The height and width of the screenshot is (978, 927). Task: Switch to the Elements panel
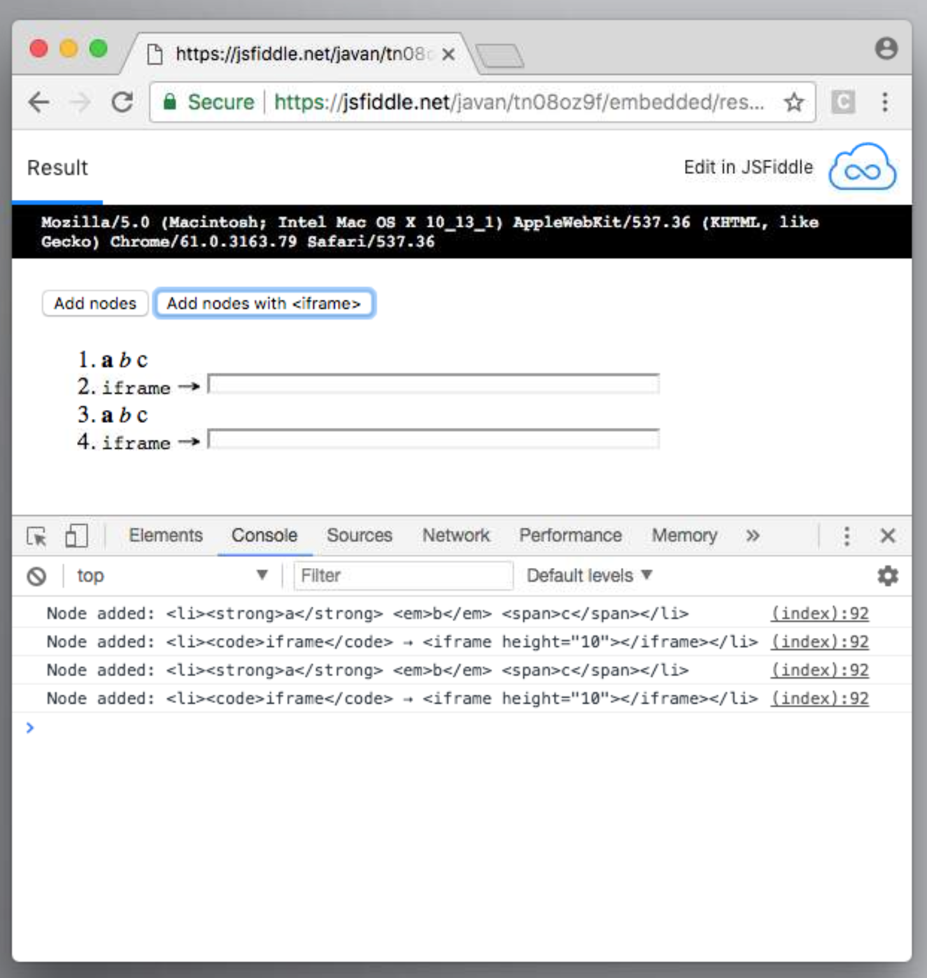point(166,535)
